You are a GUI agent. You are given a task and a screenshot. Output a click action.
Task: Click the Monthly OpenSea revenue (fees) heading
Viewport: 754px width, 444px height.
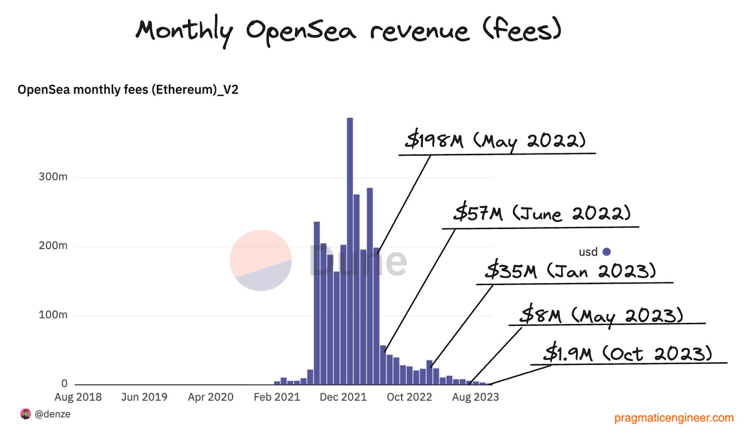tap(349, 31)
